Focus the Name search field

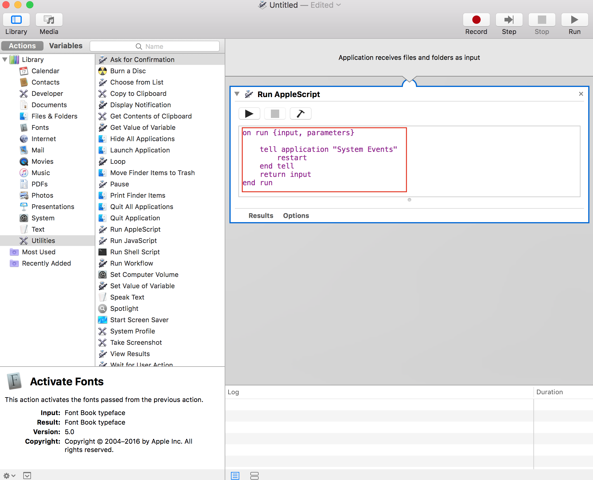(x=155, y=46)
